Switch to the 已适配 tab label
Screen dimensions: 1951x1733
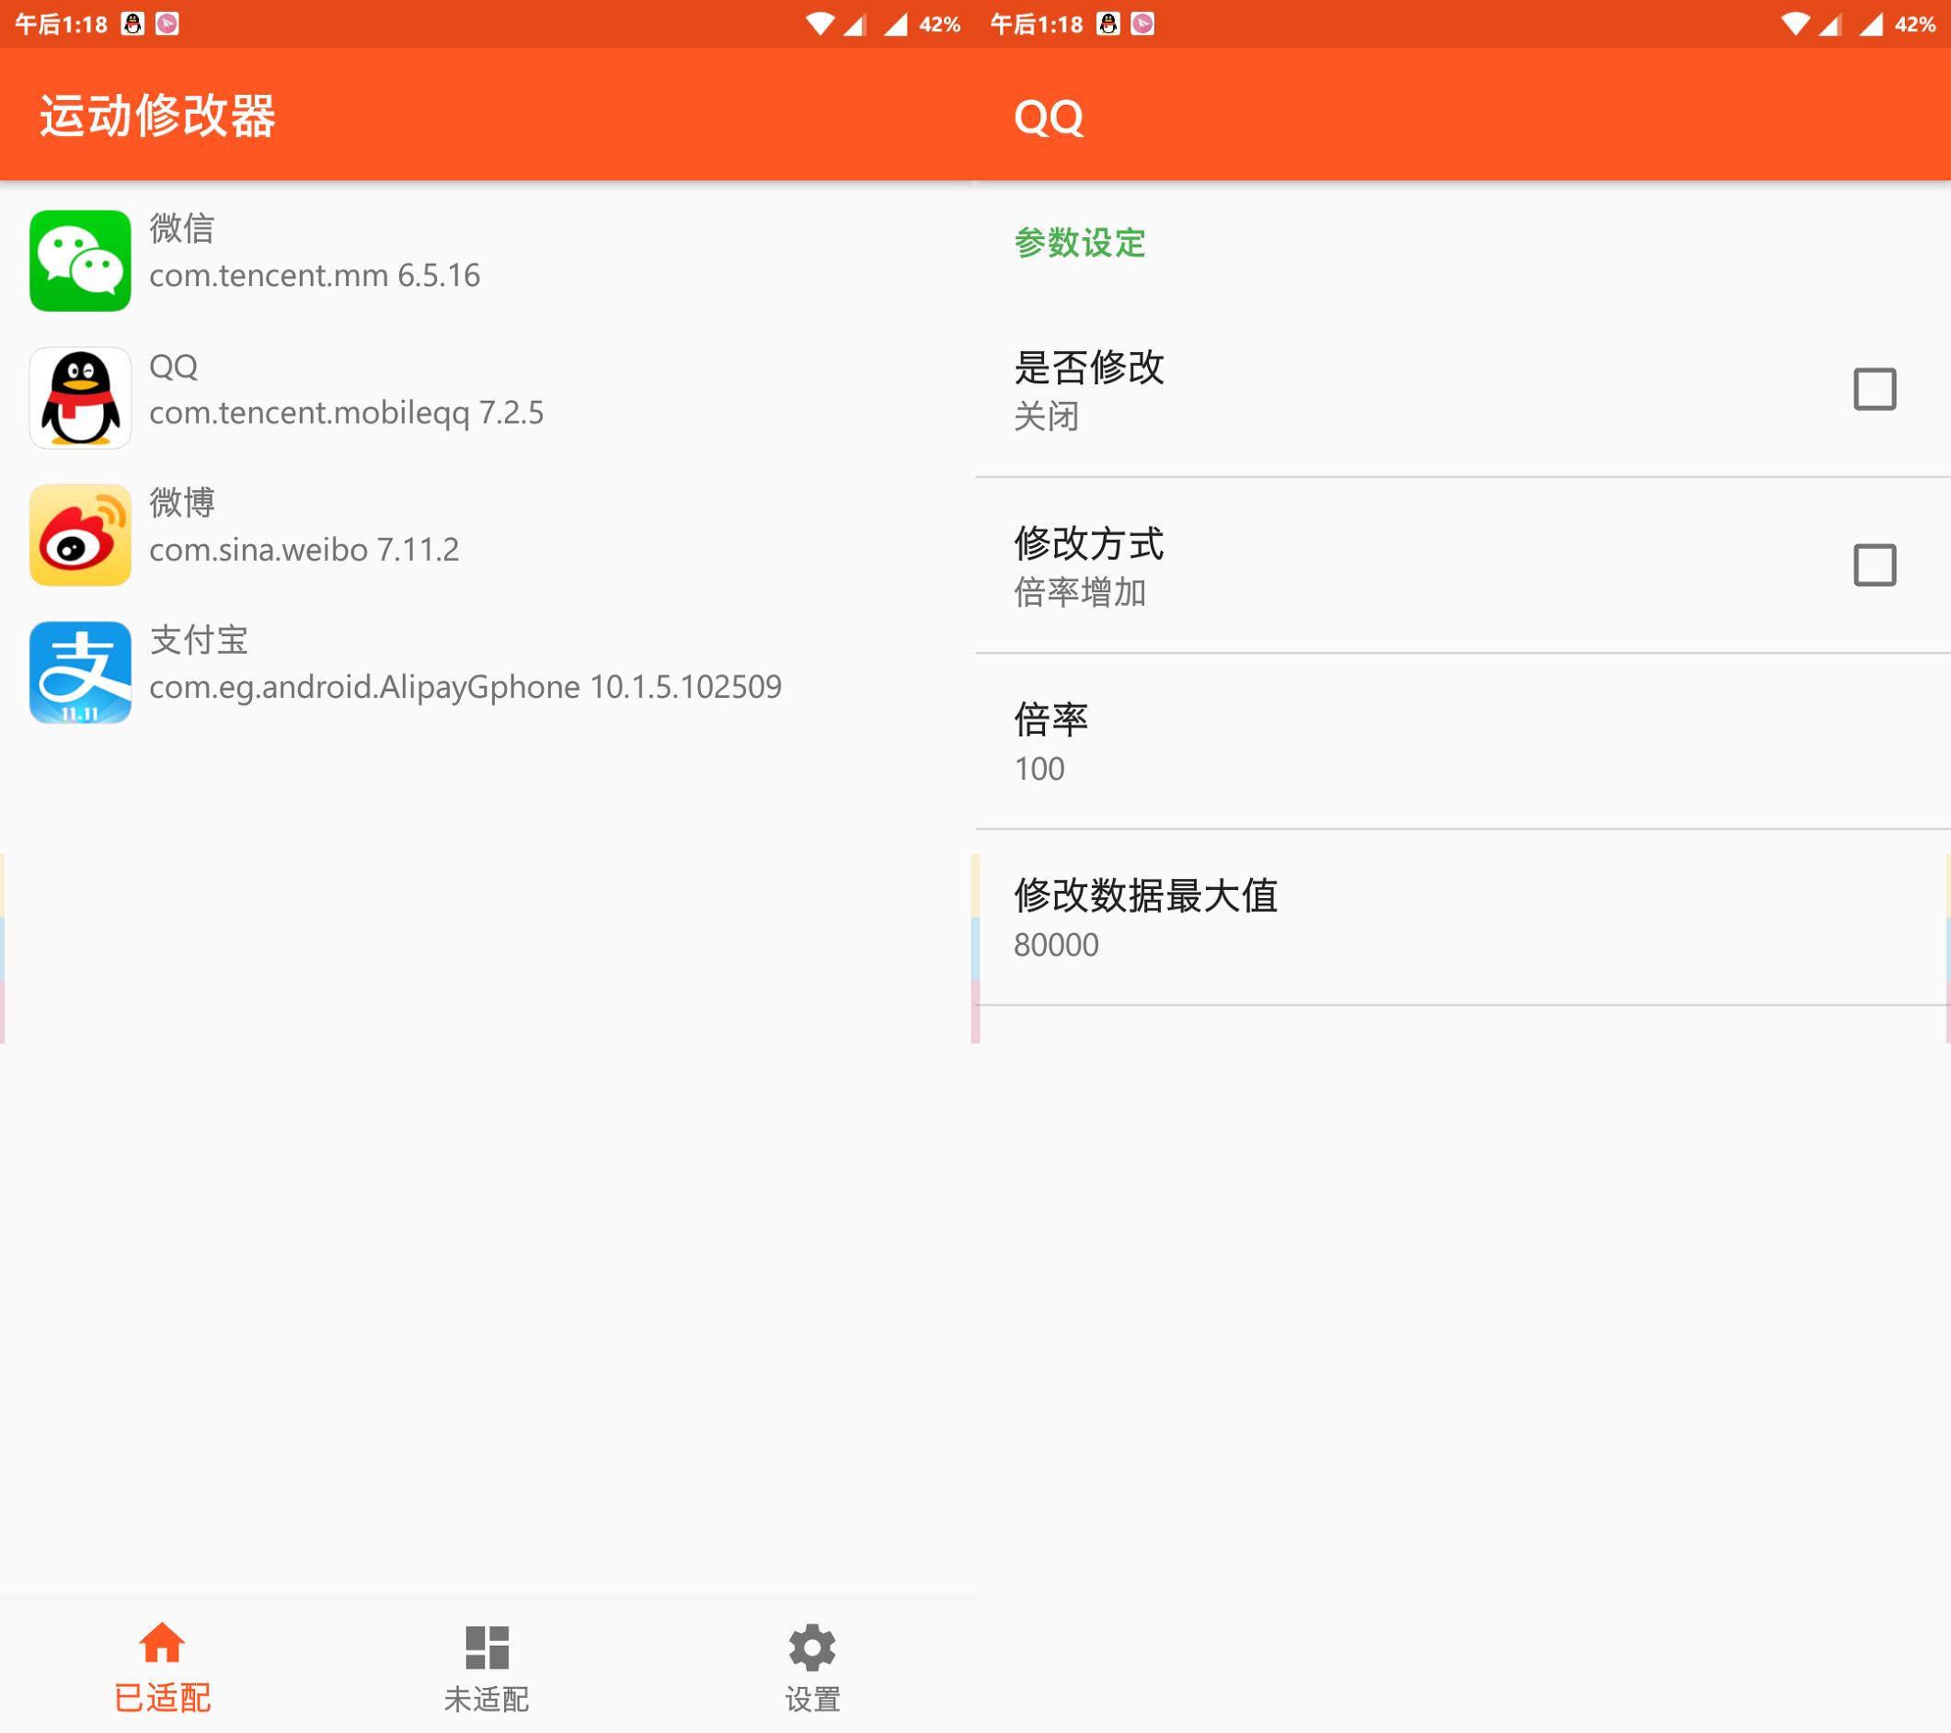(x=162, y=1698)
